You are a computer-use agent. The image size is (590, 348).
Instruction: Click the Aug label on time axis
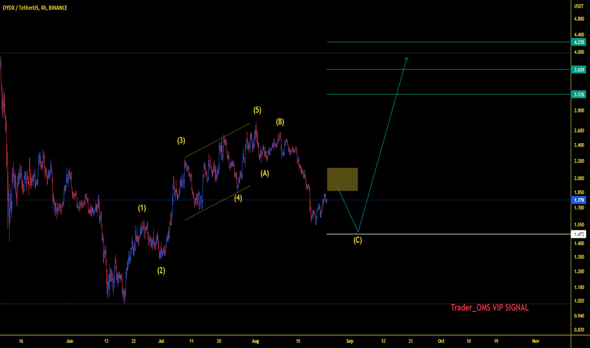[256, 341]
